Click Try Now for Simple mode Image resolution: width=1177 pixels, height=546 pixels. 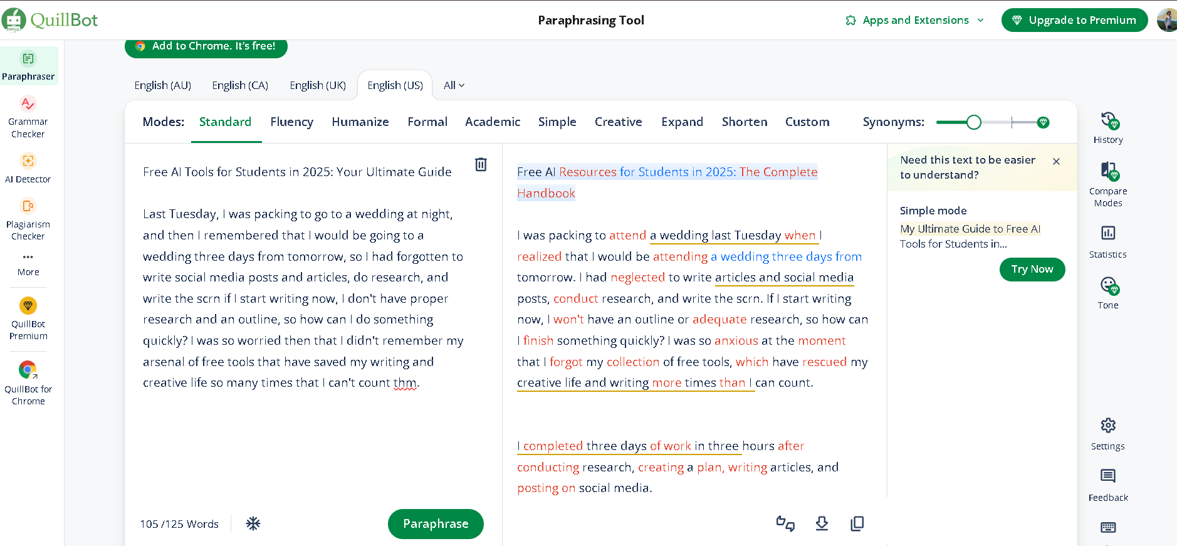[x=1032, y=269]
